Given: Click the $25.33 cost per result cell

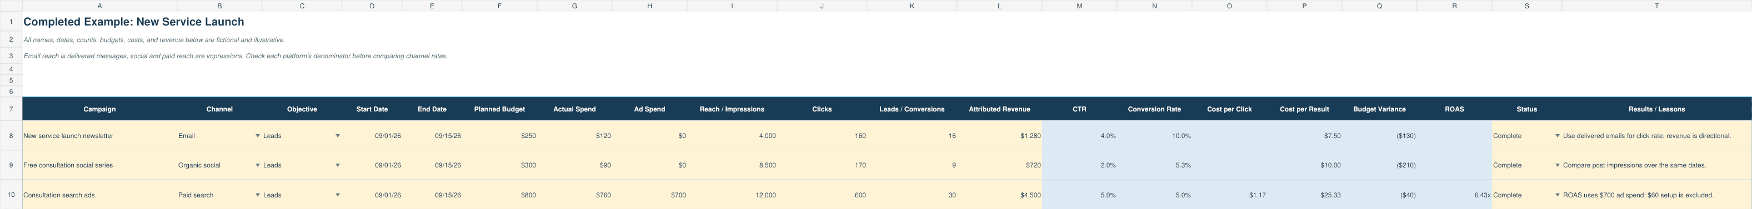Looking at the screenshot, I should [x=1304, y=195].
